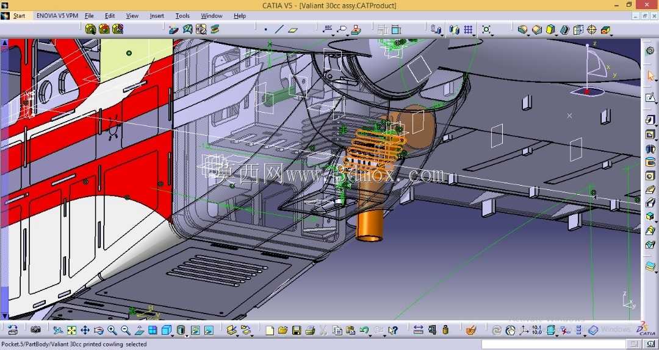Click the Print icon
Screen dimensions: 659x350
click(310, 331)
